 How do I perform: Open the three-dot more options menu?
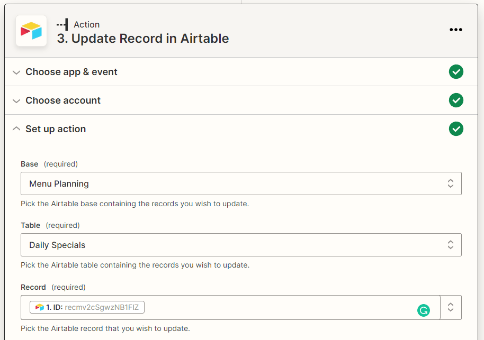pyautogui.click(x=455, y=30)
